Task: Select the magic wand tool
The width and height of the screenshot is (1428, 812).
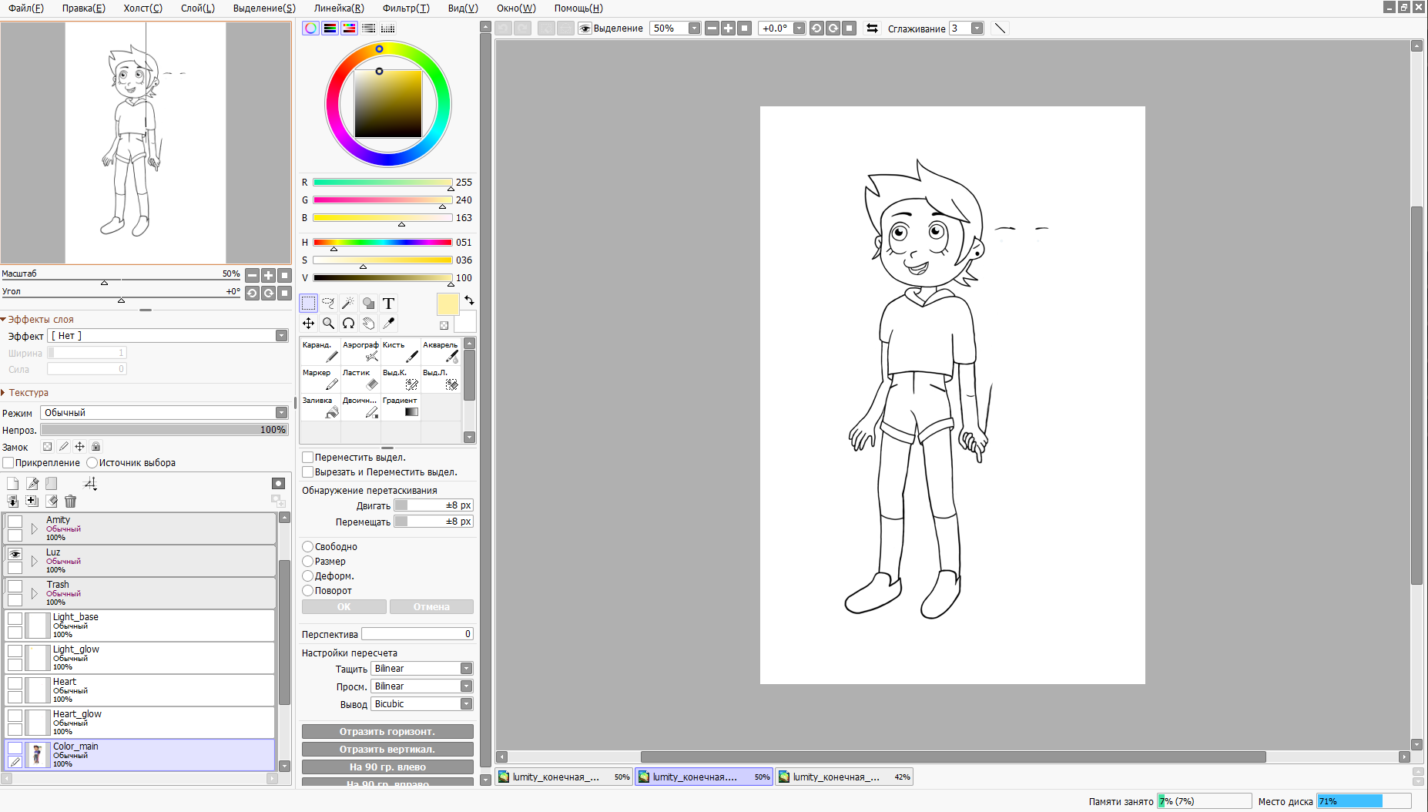Action: point(348,304)
